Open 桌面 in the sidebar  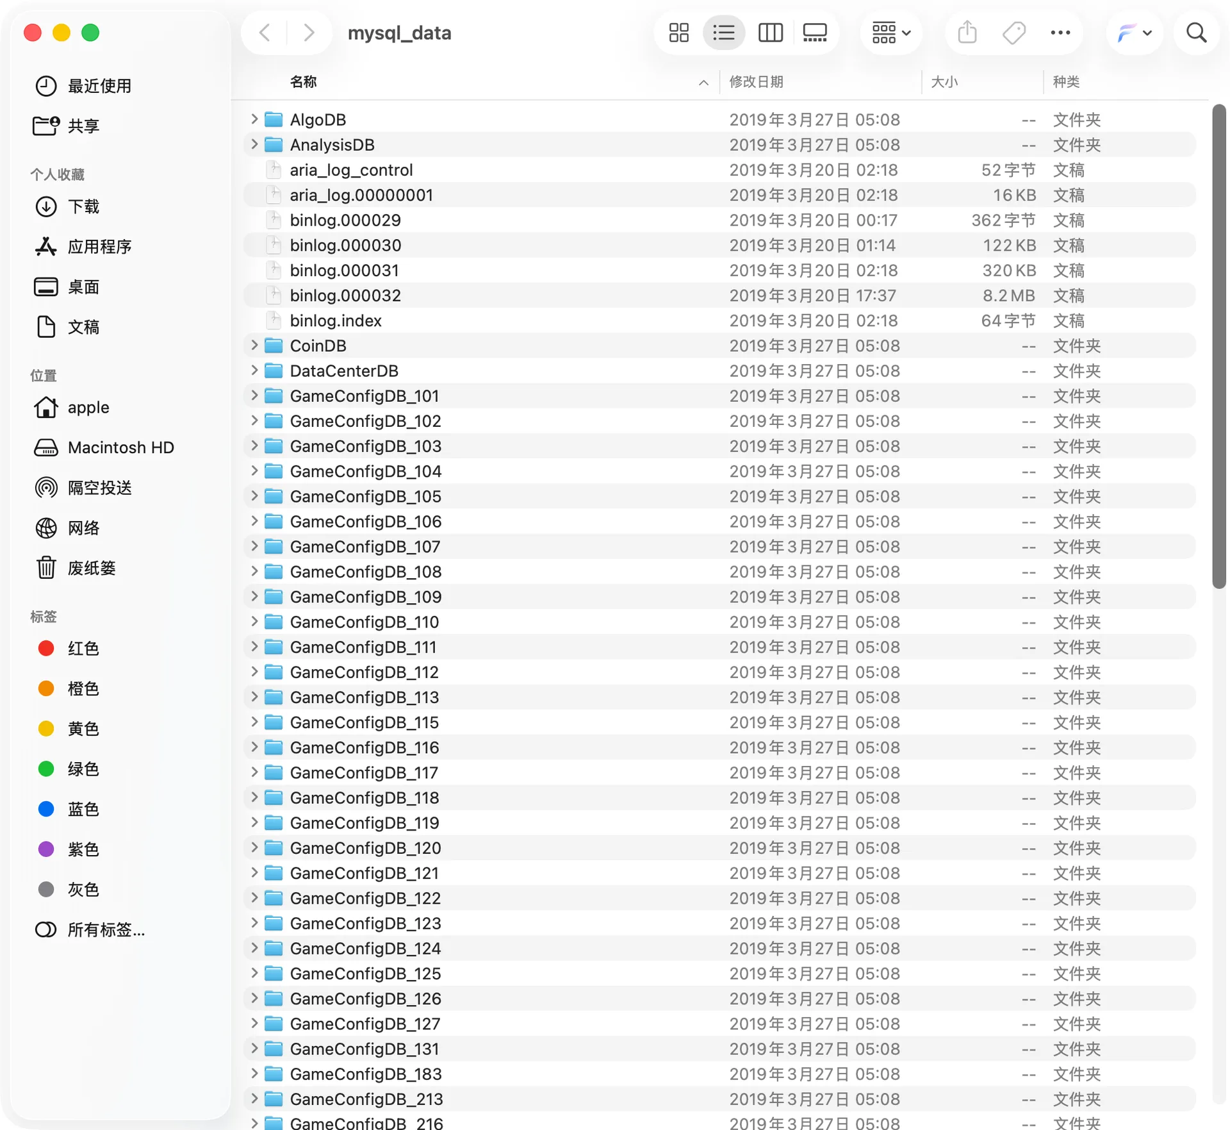click(x=67, y=287)
